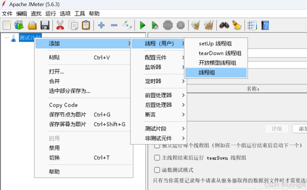Click 保存节点为图片 entry
Viewport: 307px width, 190px height.
83,114
